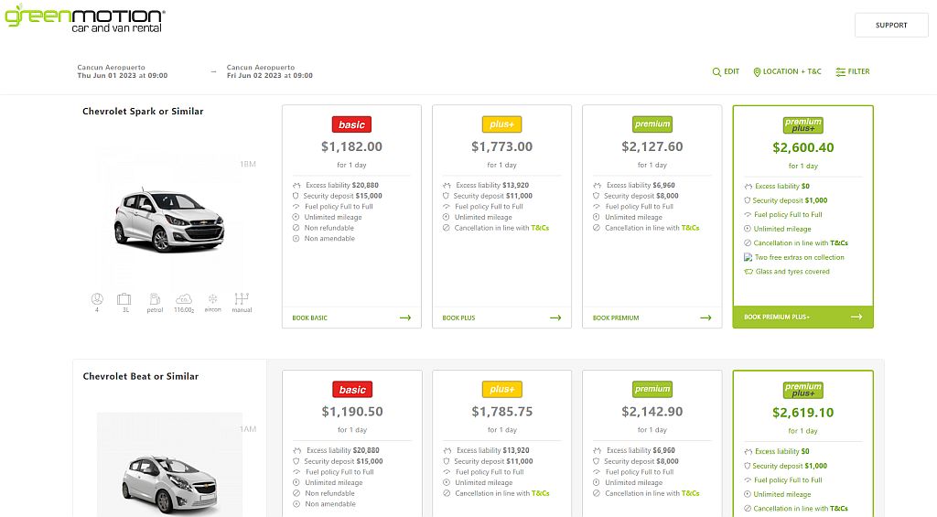Open T&Cs link in Spark premium card
This screenshot has width=937, height=517.
pos(690,228)
